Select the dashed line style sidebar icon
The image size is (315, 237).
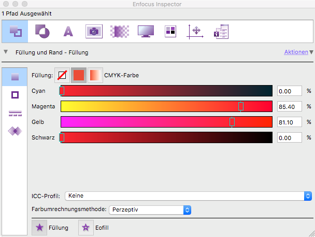coord(15,114)
